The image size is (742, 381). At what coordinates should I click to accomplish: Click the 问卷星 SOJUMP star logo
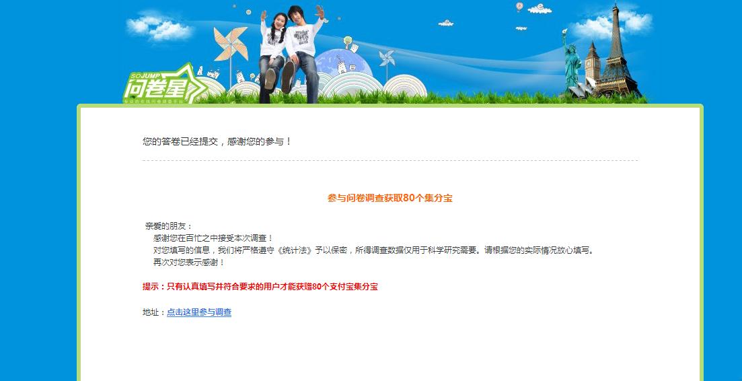point(165,83)
